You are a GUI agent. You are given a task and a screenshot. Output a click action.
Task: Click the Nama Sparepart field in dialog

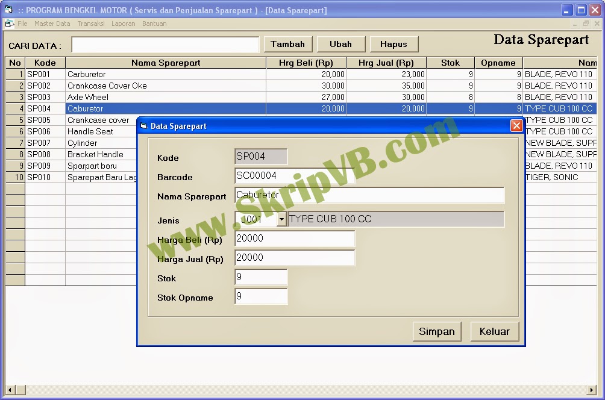pos(369,195)
